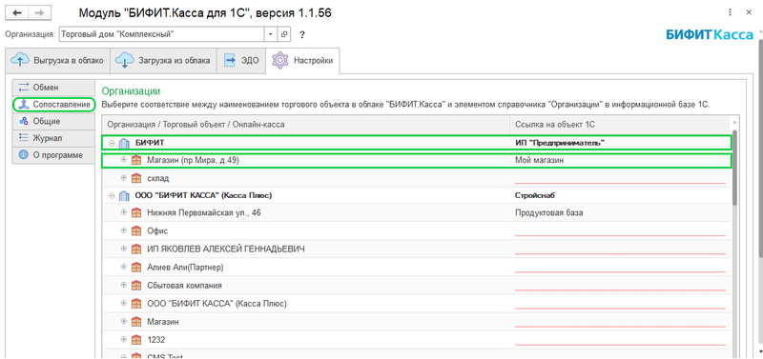Click the forward navigation arrow
Image resolution: width=763 pixels, height=359 pixels.
40,13
